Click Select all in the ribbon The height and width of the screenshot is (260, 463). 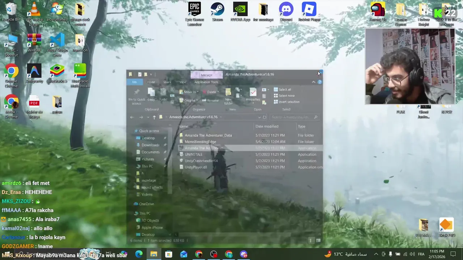[282, 90]
